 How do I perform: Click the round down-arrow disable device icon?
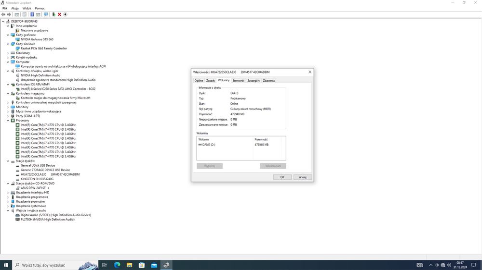click(65, 14)
